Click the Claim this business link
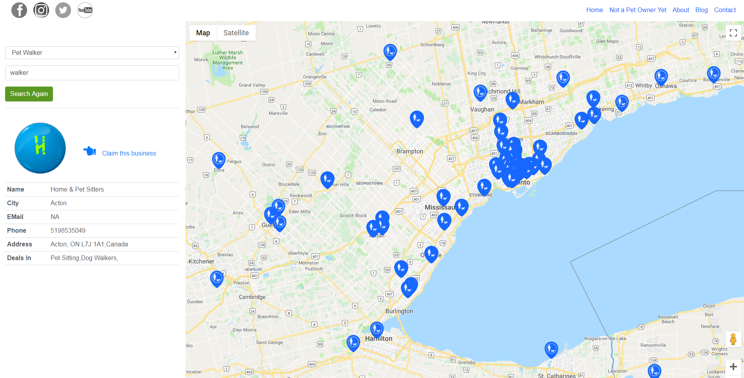Viewport: 744px width, 378px height. [x=129, y=153]
